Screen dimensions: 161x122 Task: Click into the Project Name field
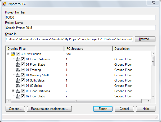point(80,28)
